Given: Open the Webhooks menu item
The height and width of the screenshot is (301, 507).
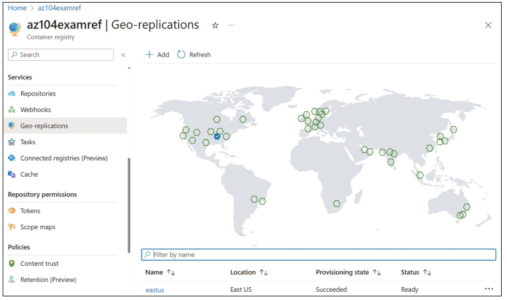Looking at the screenshot, I should point(36,110).
